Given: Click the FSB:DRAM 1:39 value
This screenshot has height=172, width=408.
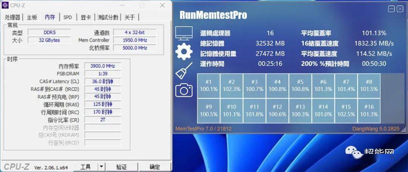Looking at the screenshot, I should coord(102,74).
